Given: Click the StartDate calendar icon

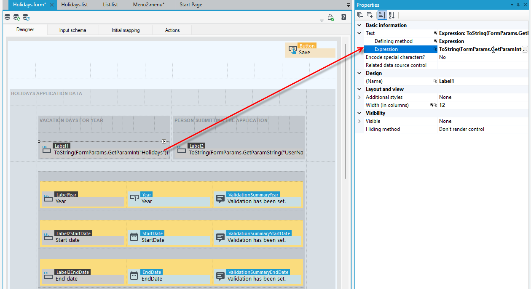Looking at the screenshot, I should (x=134, y=237).
